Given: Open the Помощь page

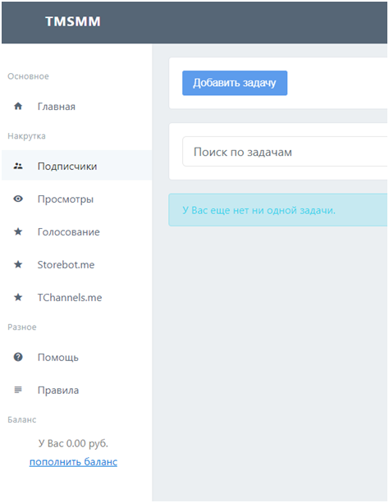Looking at the screenshot, I should point(76,357).
